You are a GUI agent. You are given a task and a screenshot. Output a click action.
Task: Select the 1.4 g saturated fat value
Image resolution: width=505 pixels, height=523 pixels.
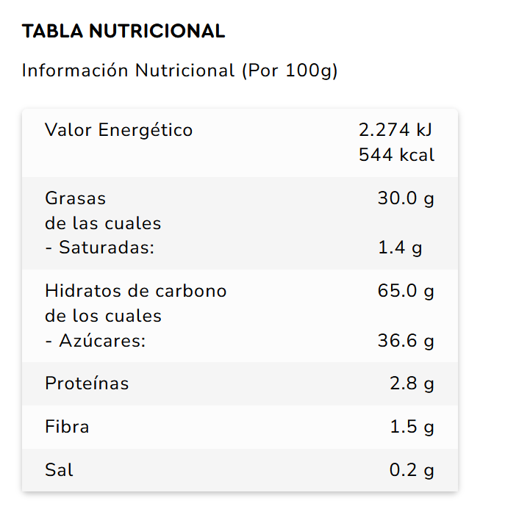[x=400, y=248]
